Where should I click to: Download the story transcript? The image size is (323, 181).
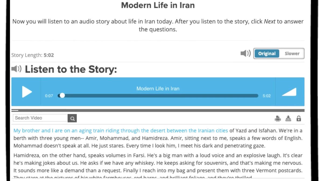click(x=288, y=118)
